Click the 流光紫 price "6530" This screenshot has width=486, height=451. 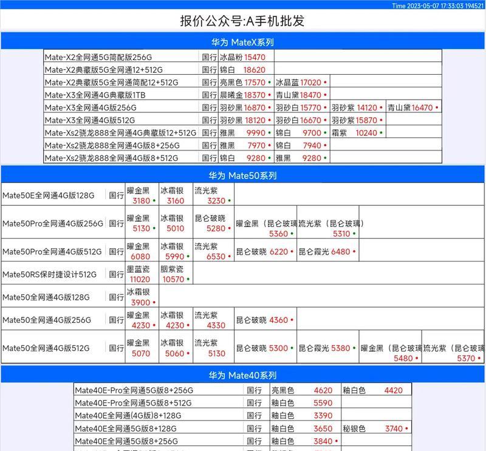pyautogui.click(x=216, y=257)
